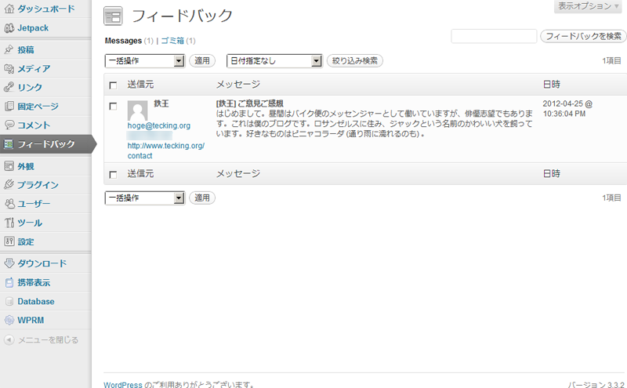This screenshot has height=388, width=627.
Task: Click the フィードバックを検索 search button
Action: point(583,36)
